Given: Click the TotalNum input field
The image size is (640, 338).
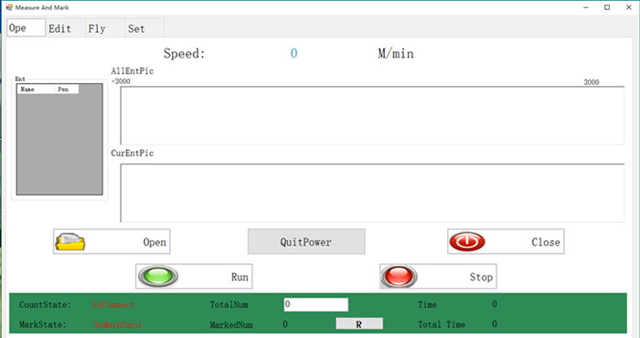Looking at the screenshot, I should (316, 304).
